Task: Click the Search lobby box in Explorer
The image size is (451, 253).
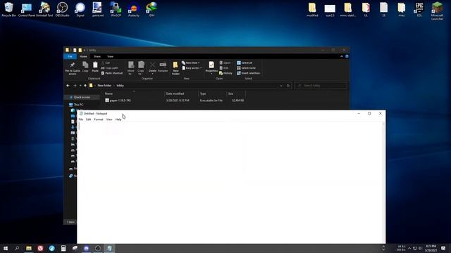Action: coord(321,86)
